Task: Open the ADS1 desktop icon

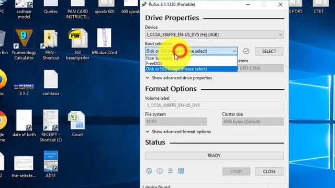Action: pos(51,164)
